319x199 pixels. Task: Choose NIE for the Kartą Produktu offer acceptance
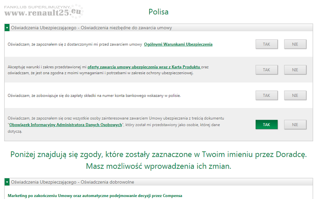pos(295,70)
